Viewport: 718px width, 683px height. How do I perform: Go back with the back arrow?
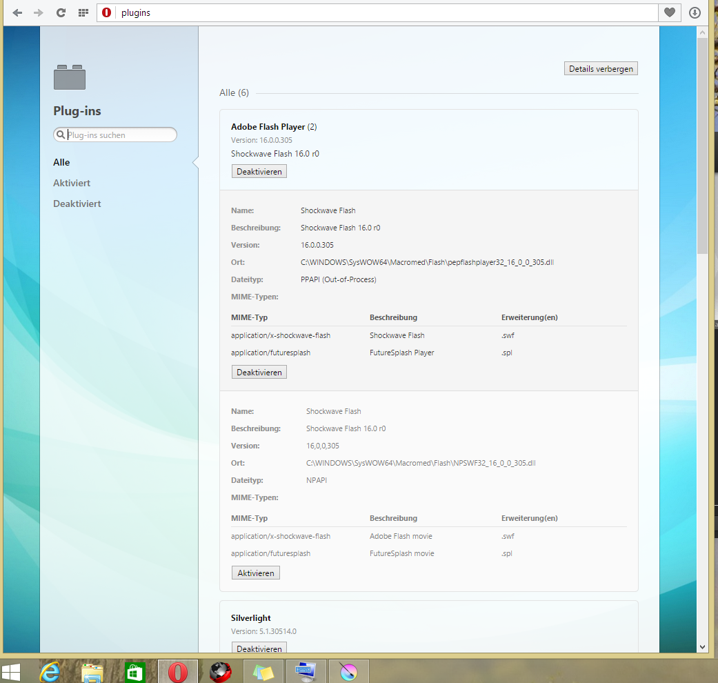point(17,13)
